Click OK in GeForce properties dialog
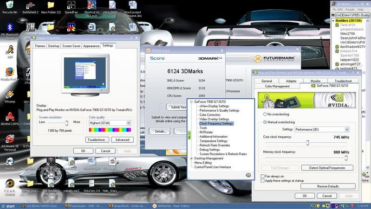The width and height of the screenshot is (371, 209). pos(305,196)
